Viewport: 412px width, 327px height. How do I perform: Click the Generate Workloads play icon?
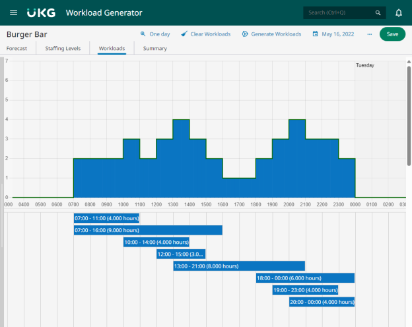tap(245, 34)
